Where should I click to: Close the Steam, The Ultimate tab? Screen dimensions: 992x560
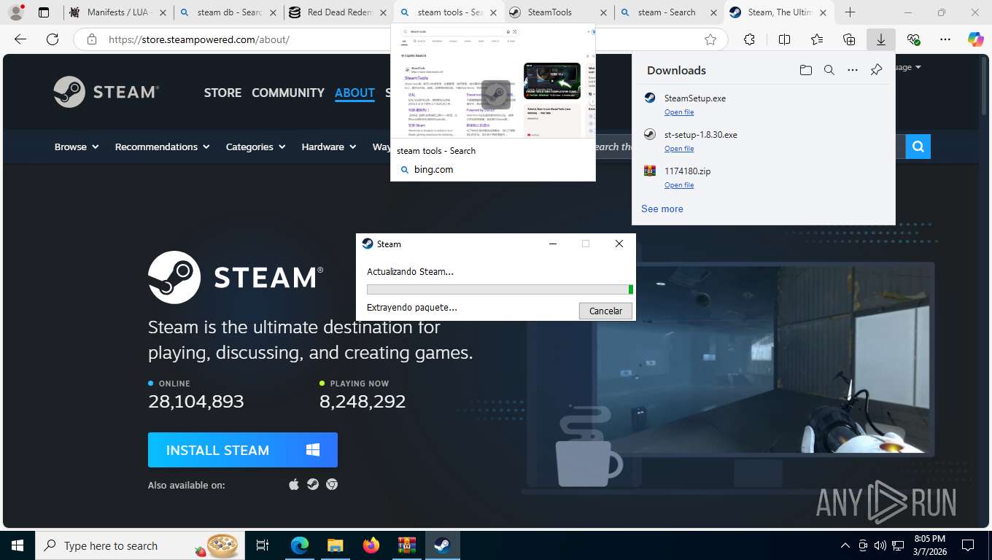[823, 12]
